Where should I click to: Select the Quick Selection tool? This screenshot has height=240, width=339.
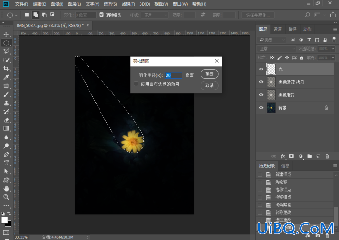pos(6,60)
